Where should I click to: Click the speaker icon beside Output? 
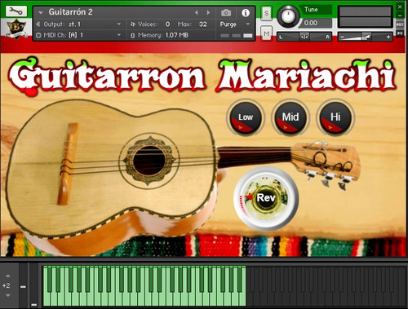[38, 24]
